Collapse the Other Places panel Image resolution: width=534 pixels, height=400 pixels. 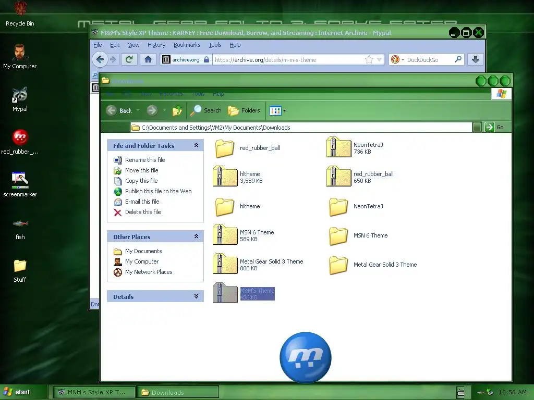point(196,236)
